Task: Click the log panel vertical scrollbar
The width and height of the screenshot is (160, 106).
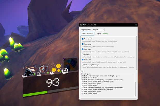Action: pyautogui.click(x=135, y=89)
